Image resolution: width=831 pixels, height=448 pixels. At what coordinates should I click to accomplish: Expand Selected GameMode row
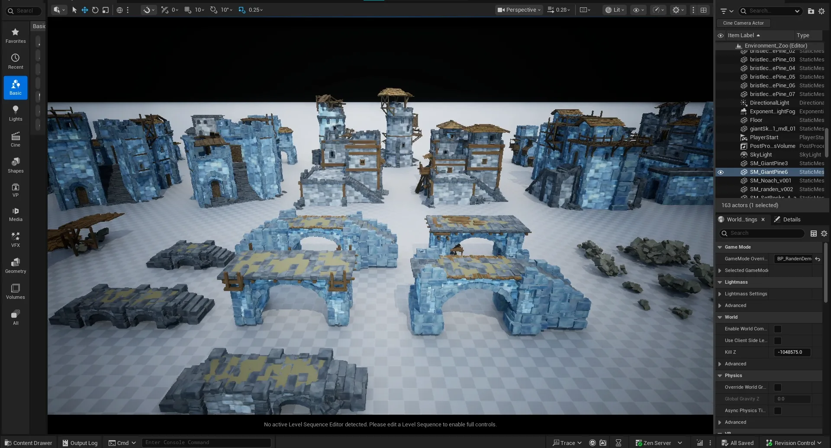tap(720, 271)
